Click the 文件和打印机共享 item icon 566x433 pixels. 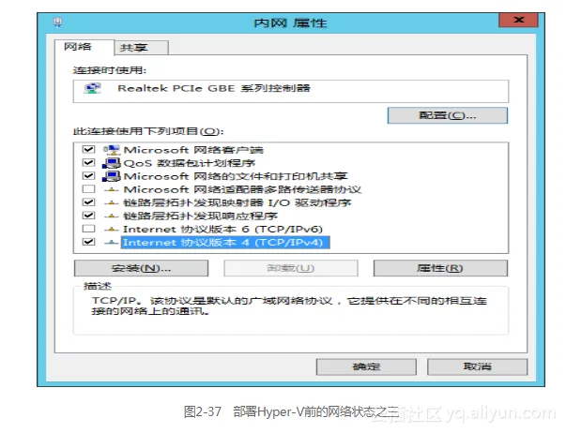click(x=112, y=176)
